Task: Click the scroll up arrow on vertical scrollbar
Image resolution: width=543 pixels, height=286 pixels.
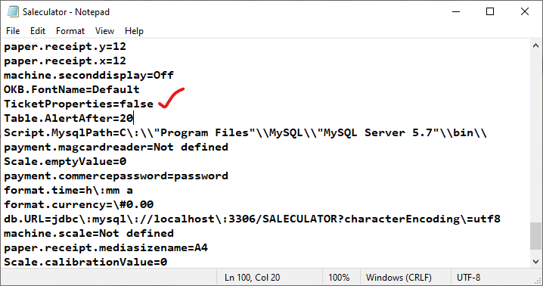Action: click(535, 45)
